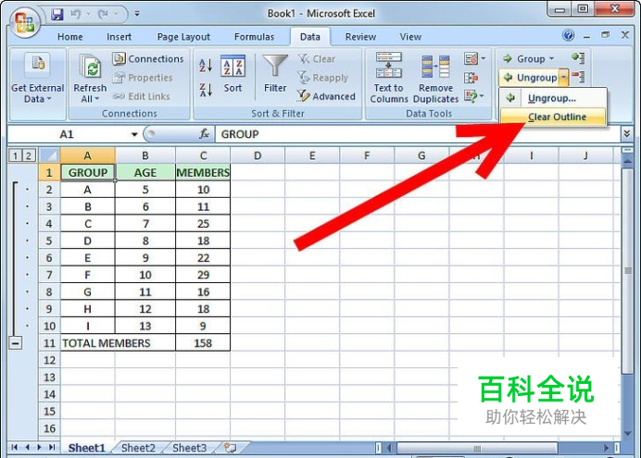Expand the Group dropdown arrow
The width and height of the screenshot is (641, 458).
[551, 59]
